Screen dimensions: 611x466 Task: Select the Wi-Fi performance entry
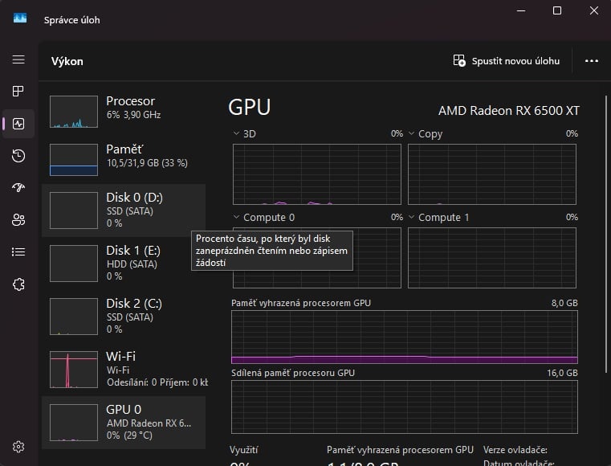124,369
